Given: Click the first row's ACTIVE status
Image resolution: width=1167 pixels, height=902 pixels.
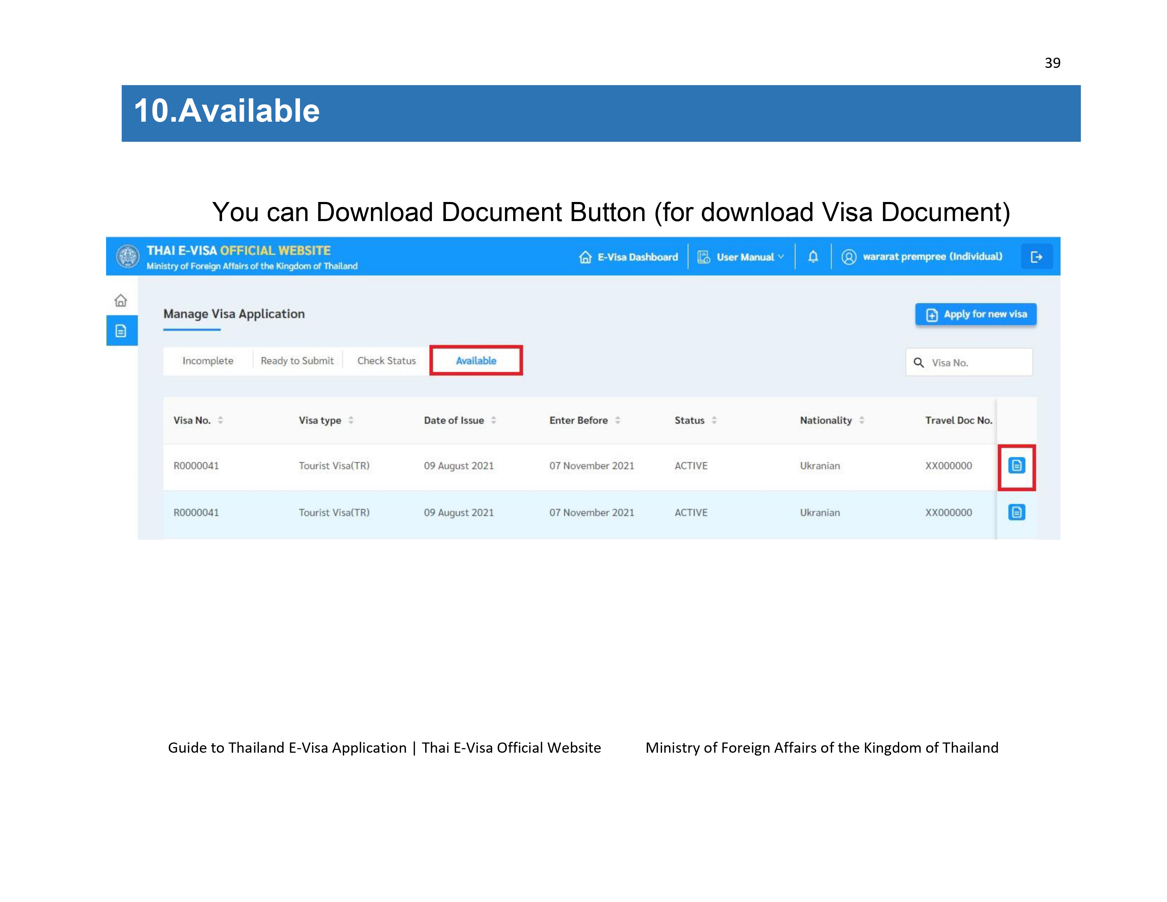Looking at the screenshot, I should pos(691,466).
